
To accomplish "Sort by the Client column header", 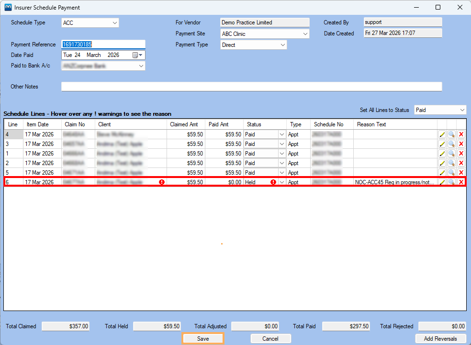I will pos(131,124).
